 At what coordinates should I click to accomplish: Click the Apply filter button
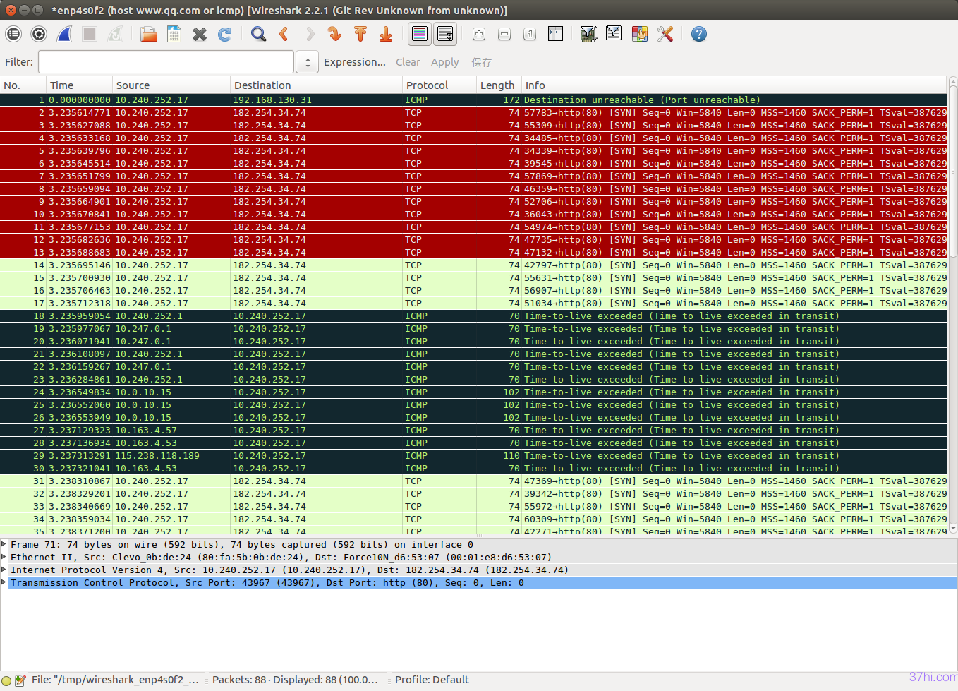click(x=445, y=62)
